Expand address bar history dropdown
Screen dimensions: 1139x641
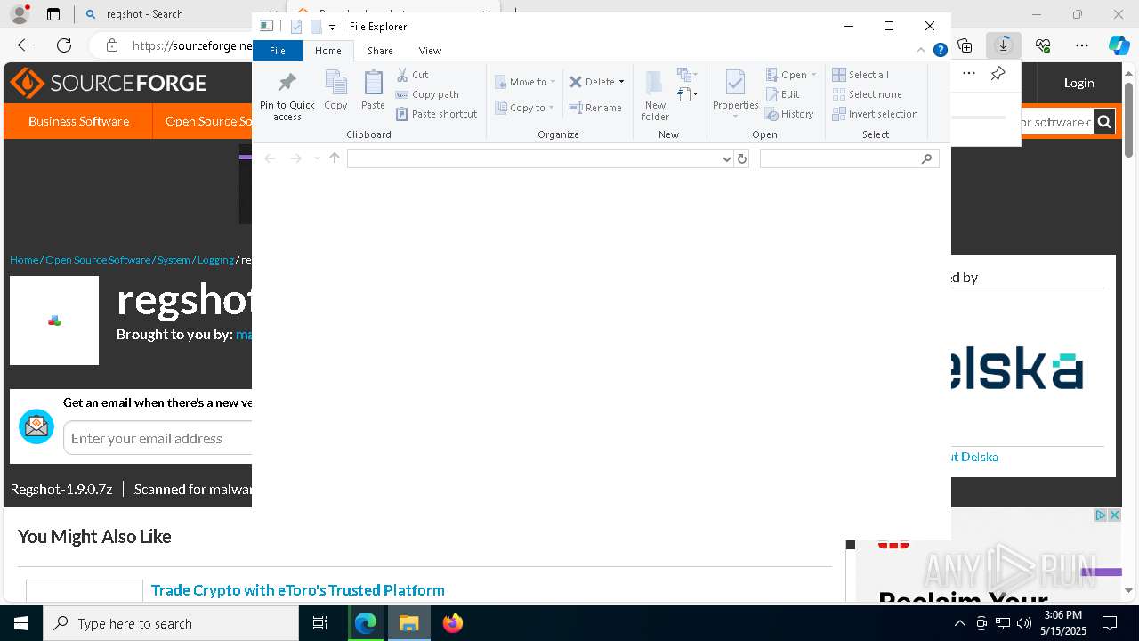pyautogui.click(x=728, y=158)
